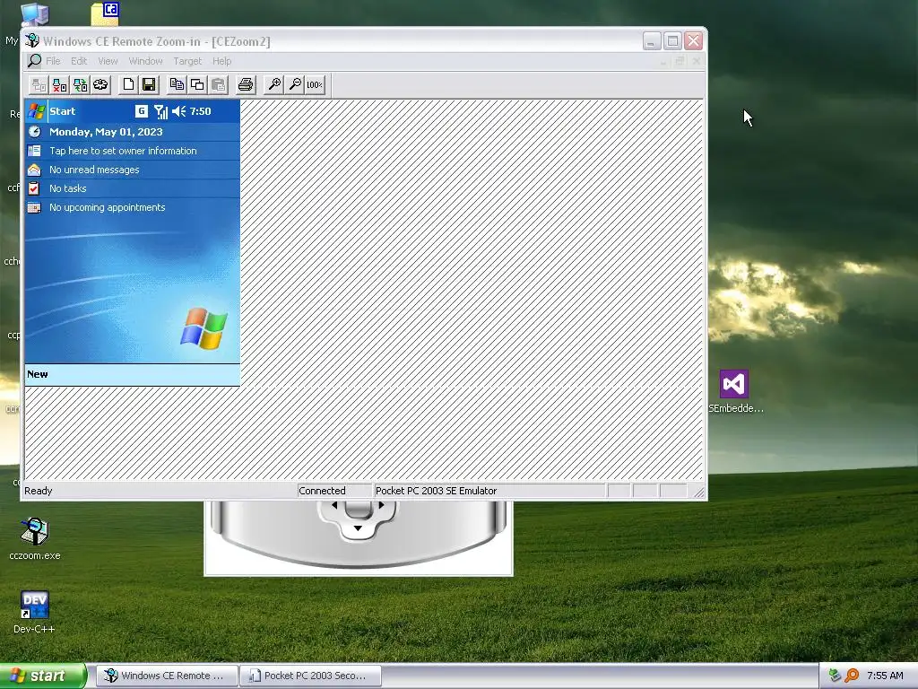Click the Print toolbar icon
Viewport: 918px width, 689px height.
246,85
